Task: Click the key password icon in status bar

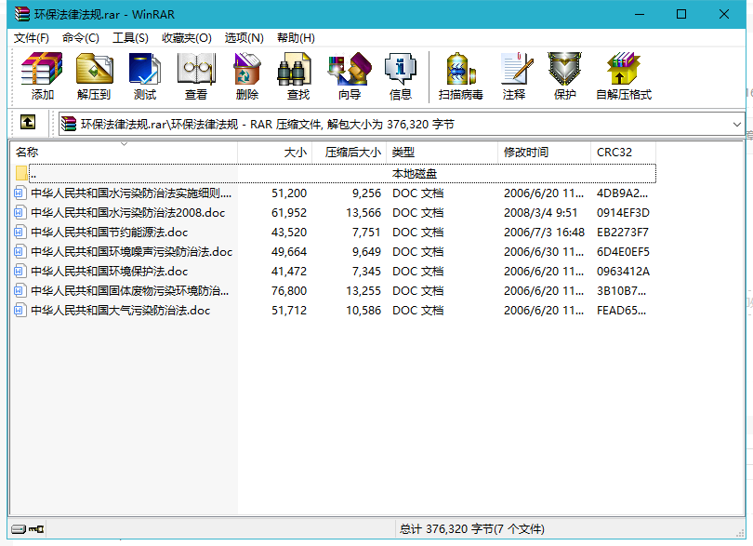Action: pos(36,529)
